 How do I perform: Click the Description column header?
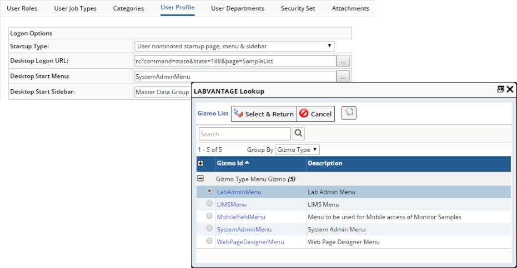325,163
